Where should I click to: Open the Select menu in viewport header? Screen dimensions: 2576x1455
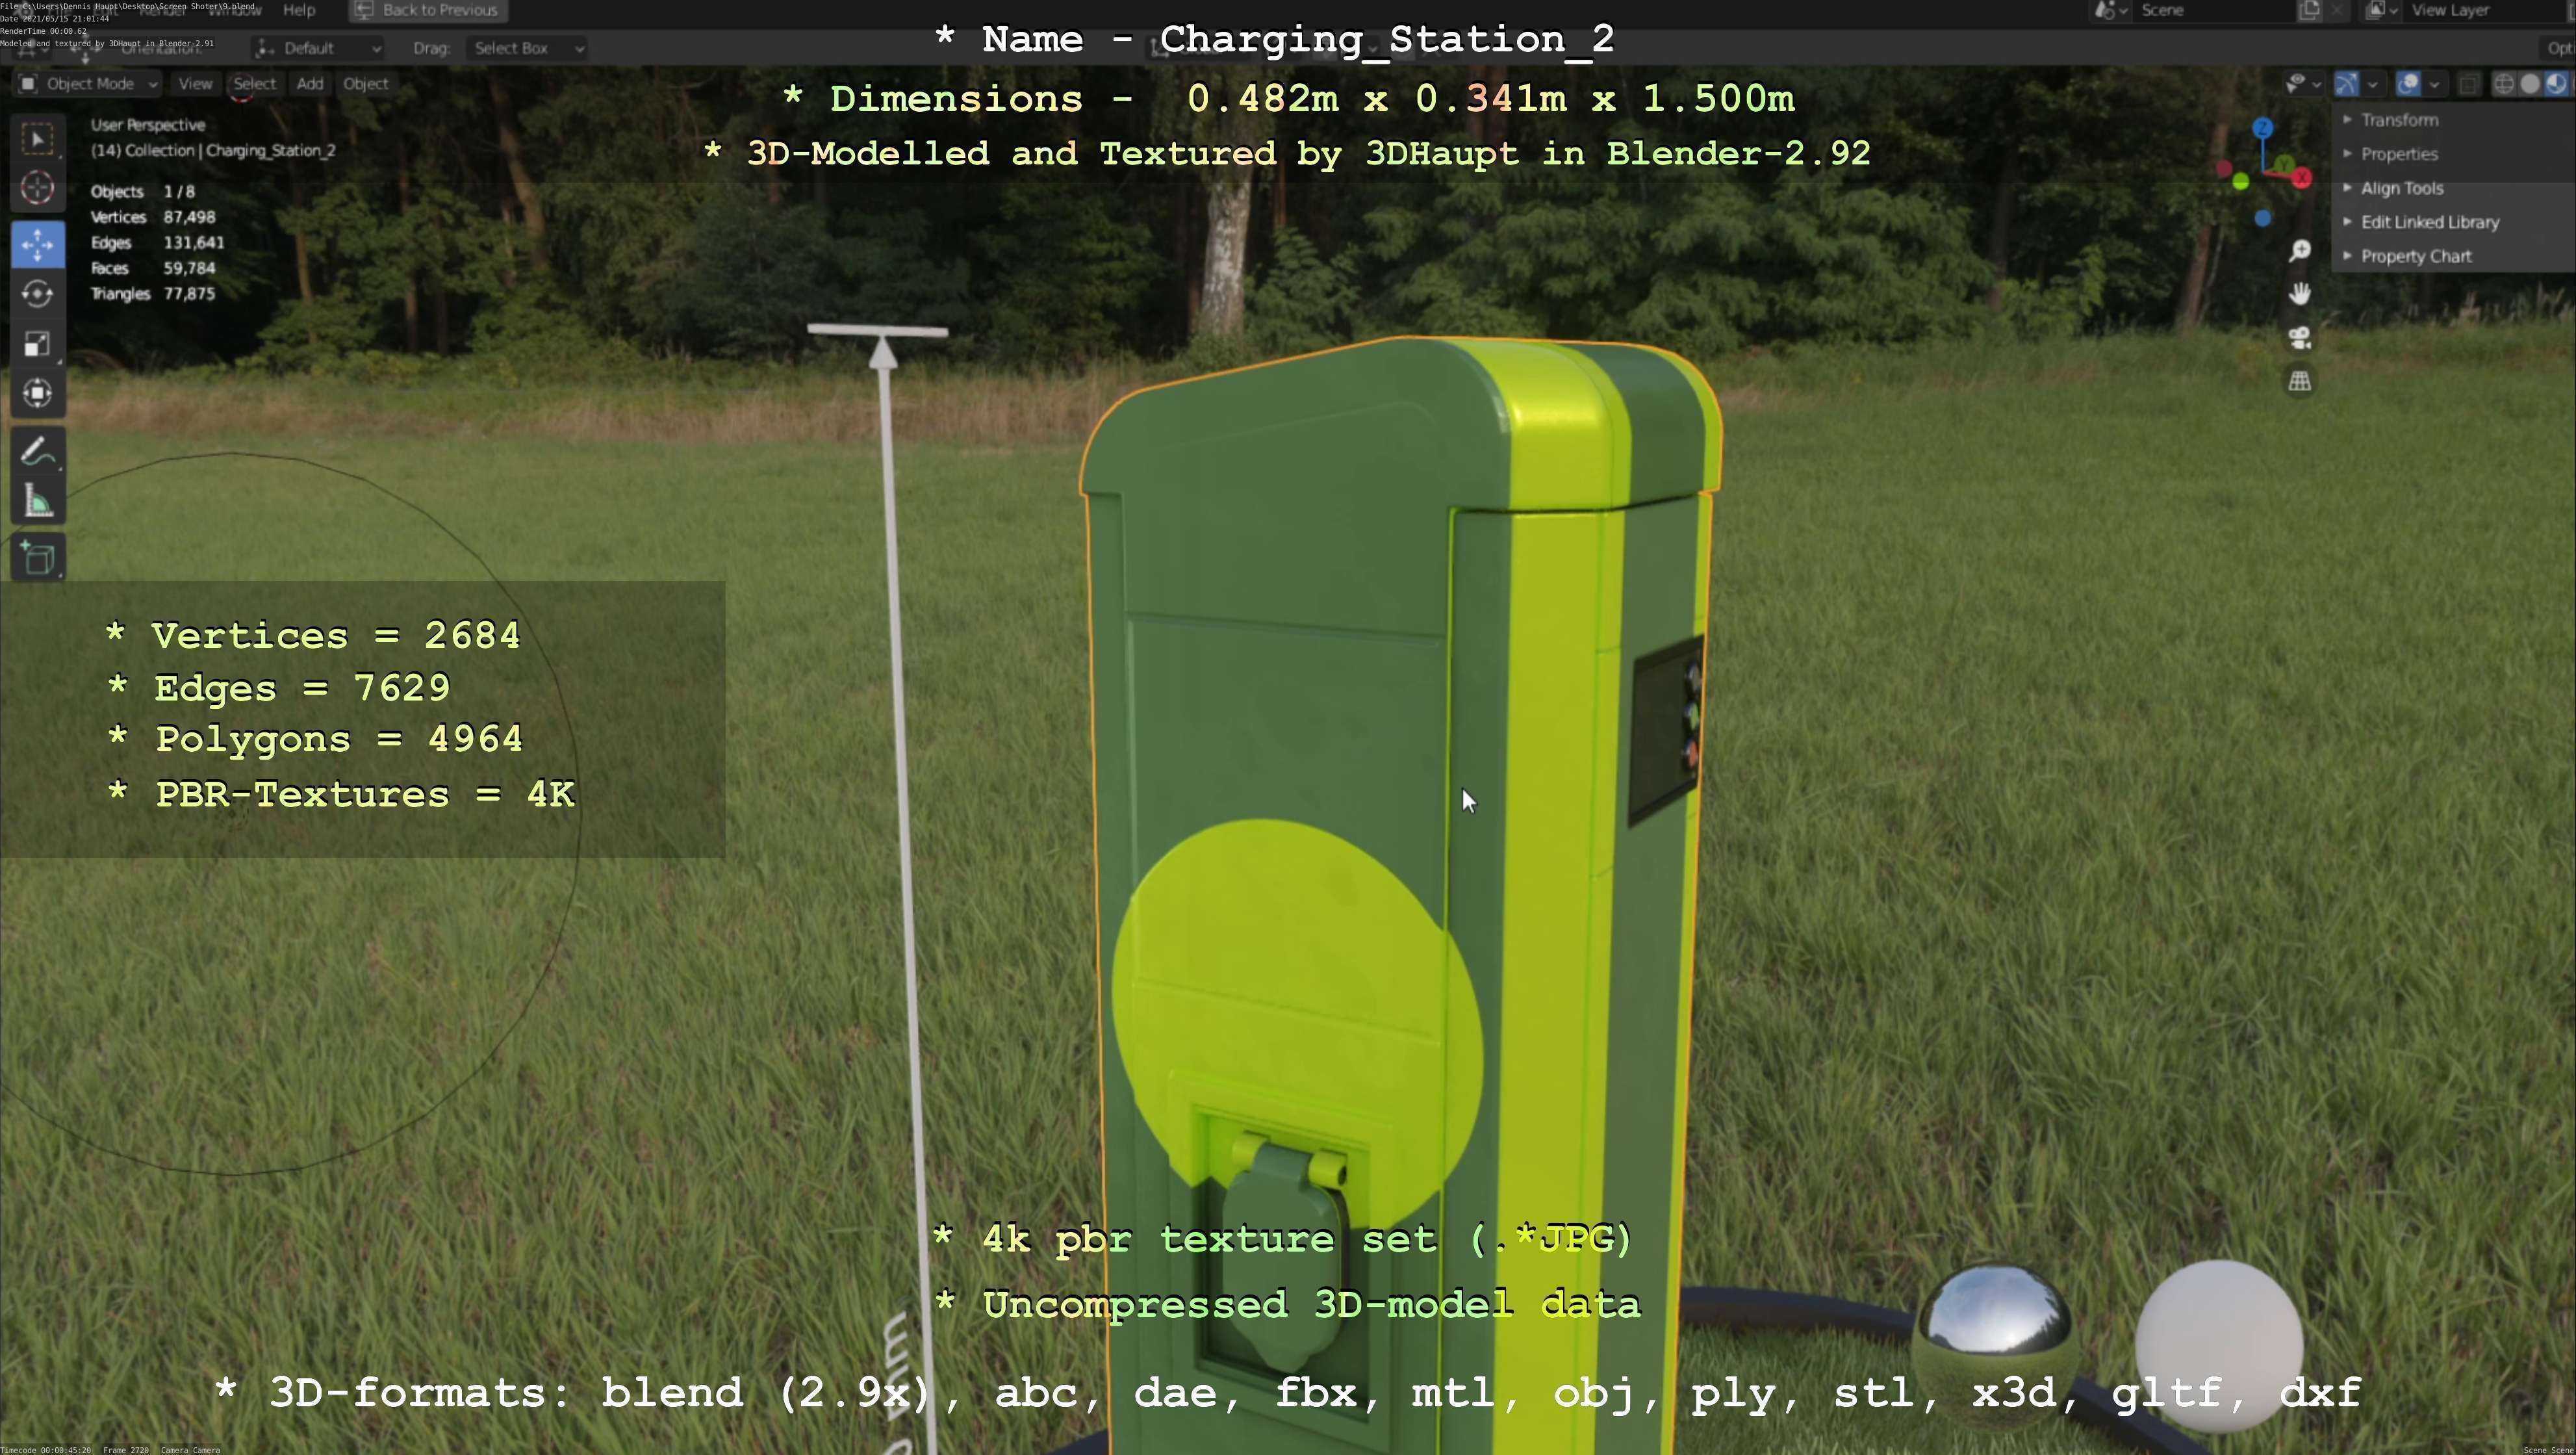coord(254,84)
